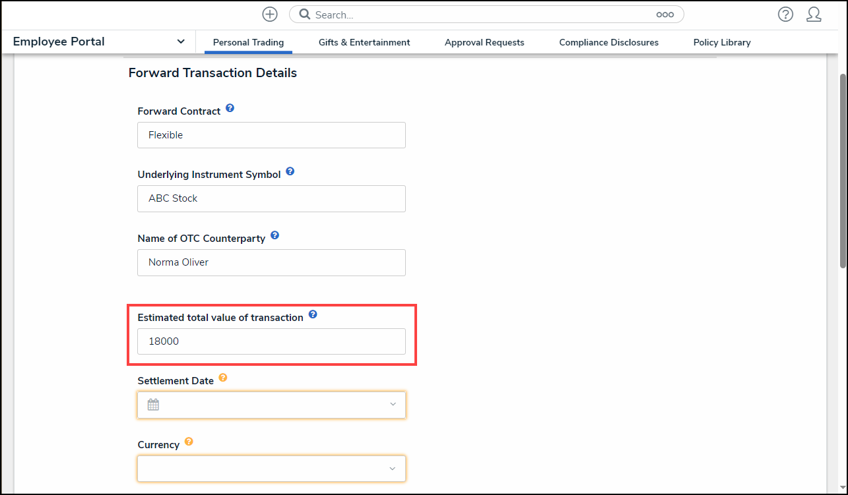Open the Help question mark icon
848x495 pixels.
[785, 15]
